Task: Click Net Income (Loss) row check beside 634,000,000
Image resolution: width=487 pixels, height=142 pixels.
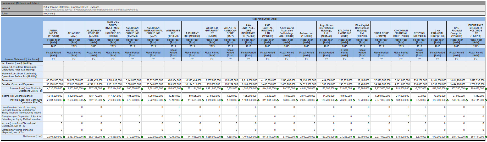Action: pyautogui.click(x=411, y=137)
